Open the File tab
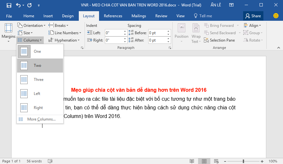 (x=9, y=16)
